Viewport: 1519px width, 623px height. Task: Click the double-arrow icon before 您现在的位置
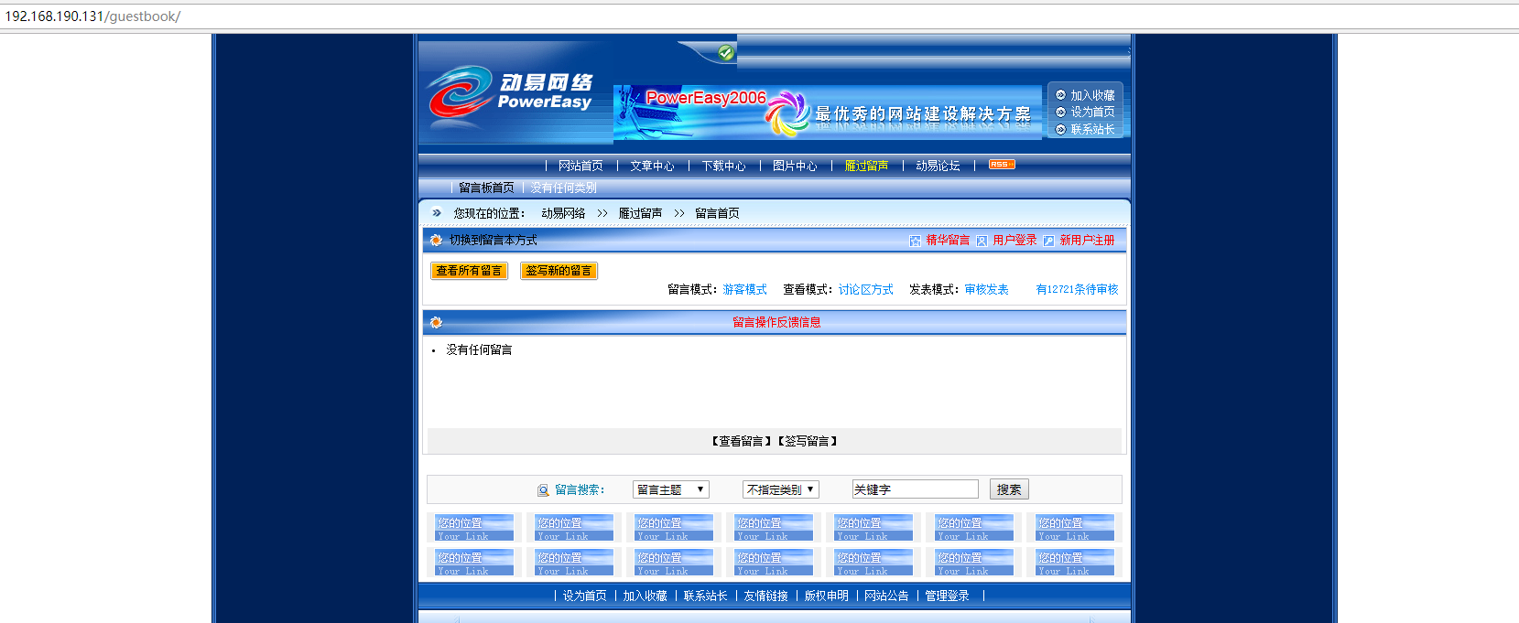[437, 212]
